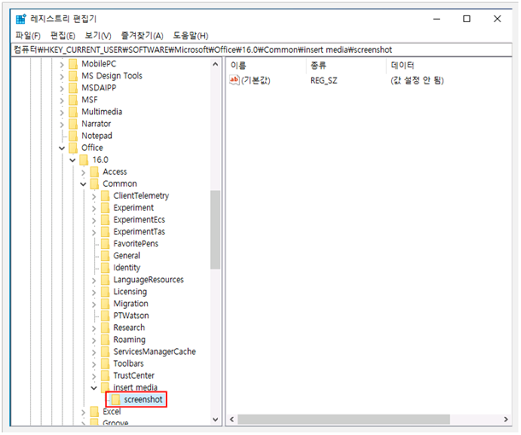This screenshot has height=435, width=521.
Task: Select the TrustCenter tree key label
Action: (134, 375)
